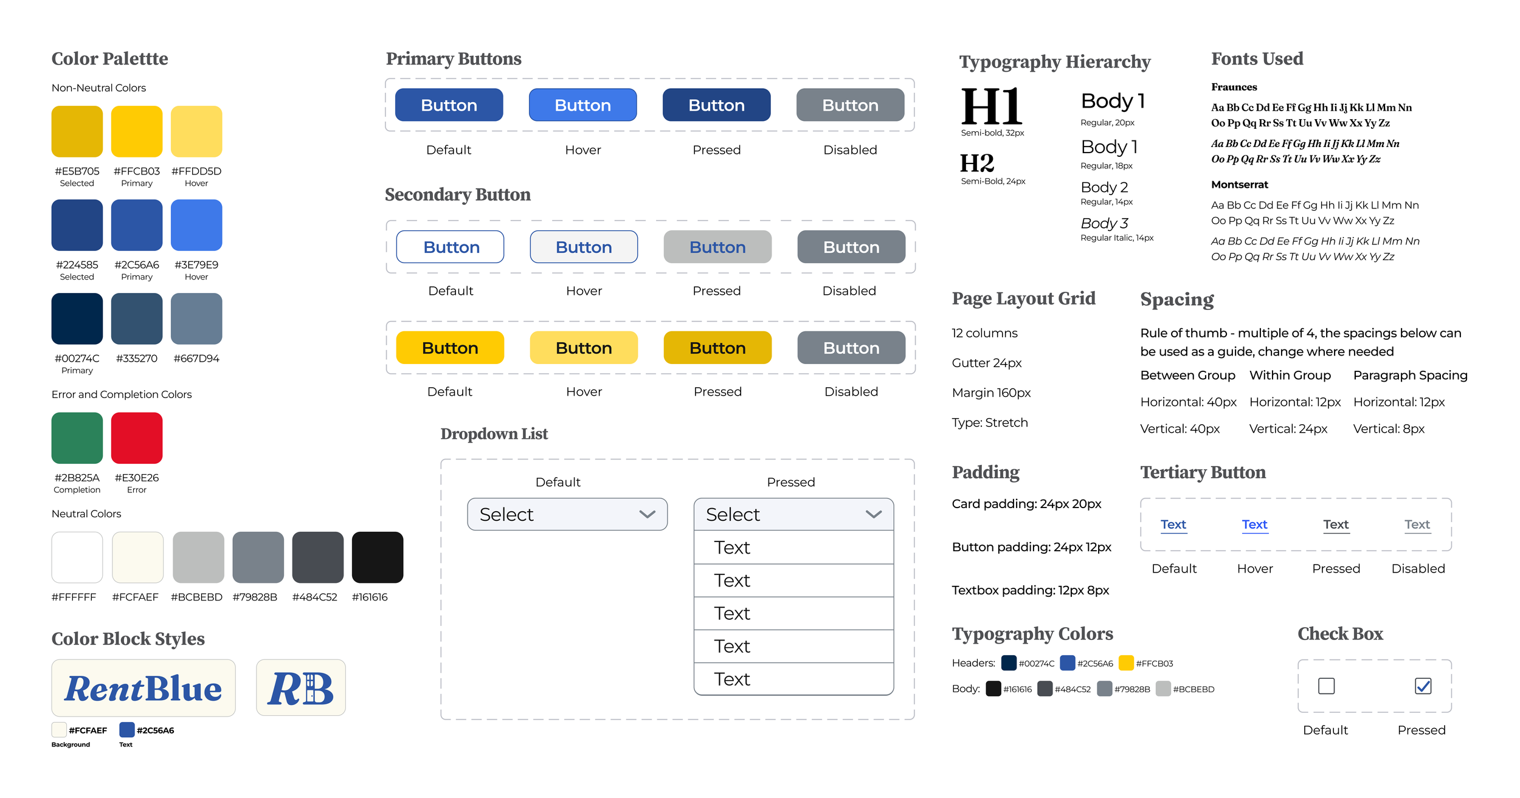Click the #00274C Headers color chip
The height and width of the screenshot is (798, 1520).
(x=1009, y=662)
